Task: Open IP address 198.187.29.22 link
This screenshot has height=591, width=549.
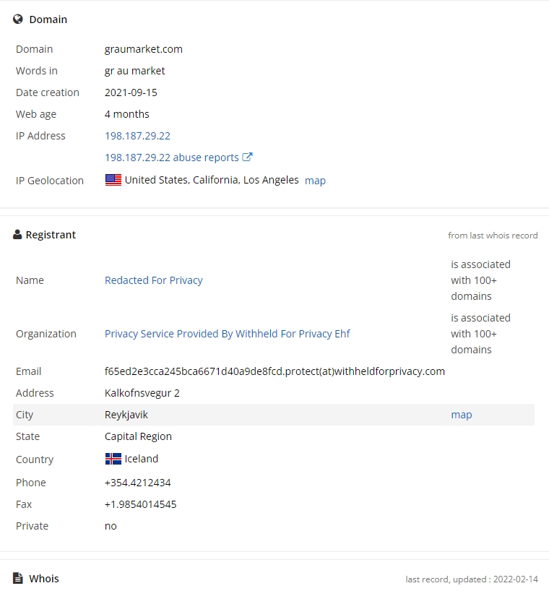Action: [x=137, y=136]
